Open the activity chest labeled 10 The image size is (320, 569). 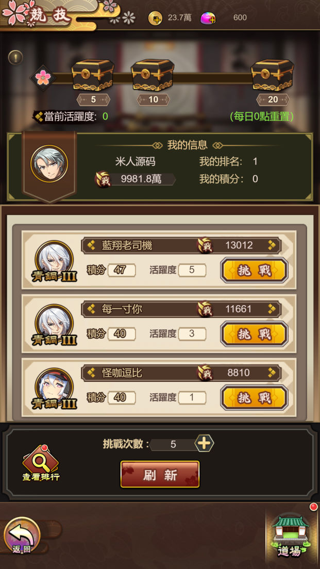pos(153,75)
